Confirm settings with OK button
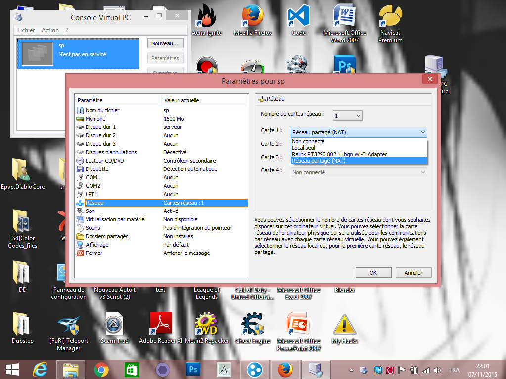The width and height of the screenshot is (506, 379). click(373, 273)
